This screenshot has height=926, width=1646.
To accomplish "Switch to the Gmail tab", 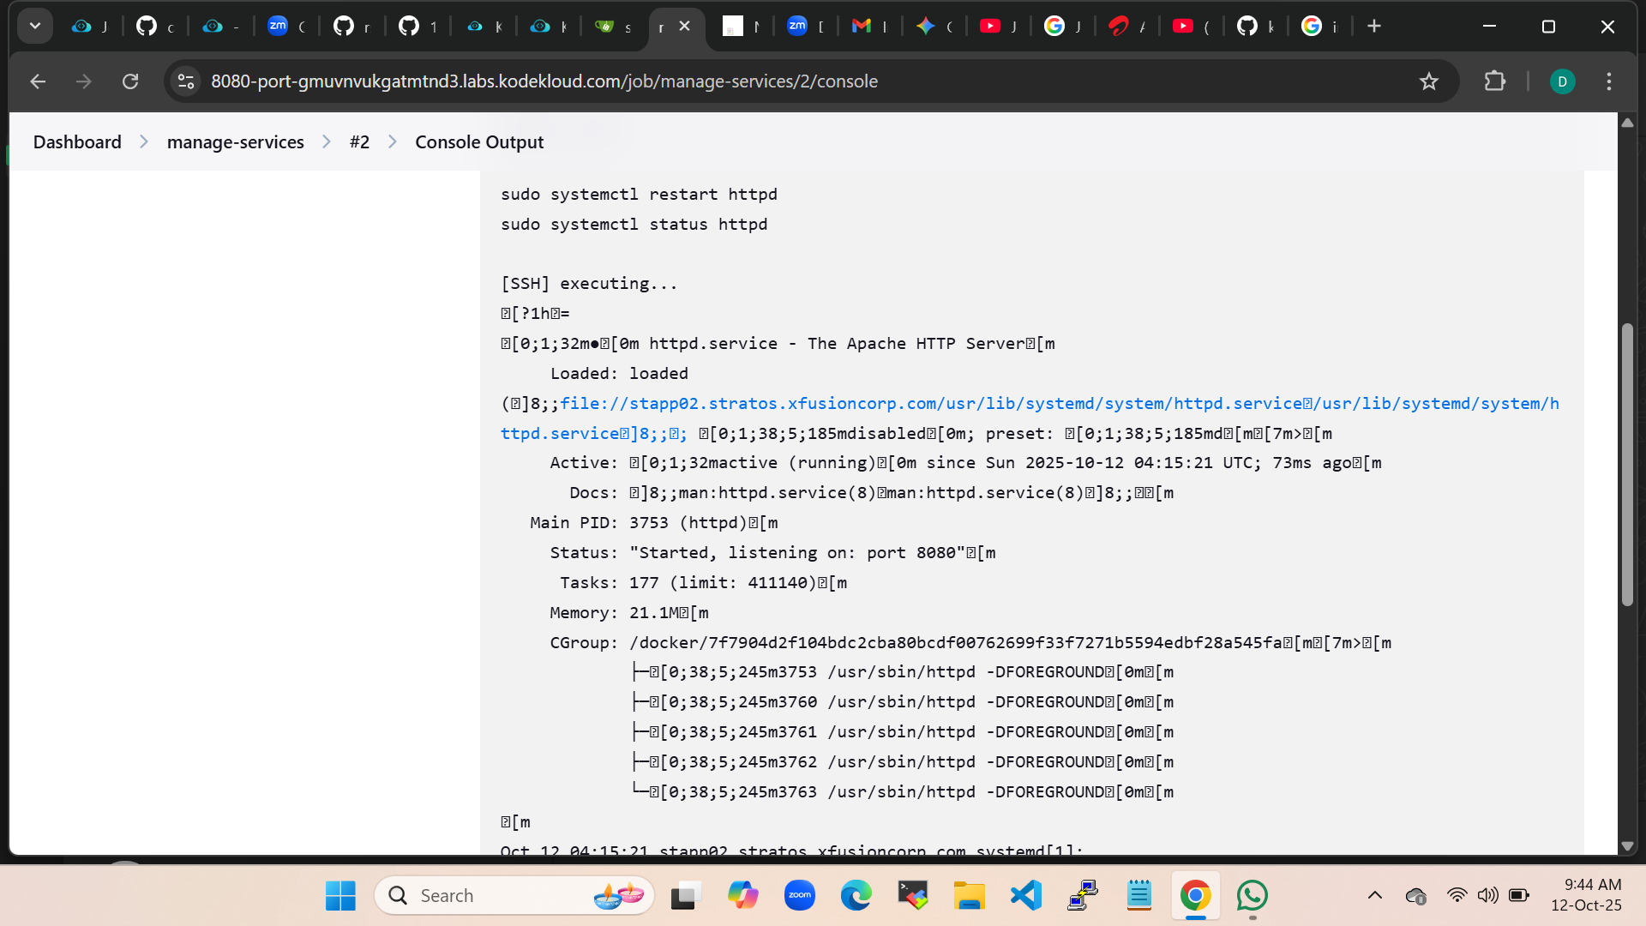I will coord(862,26).
